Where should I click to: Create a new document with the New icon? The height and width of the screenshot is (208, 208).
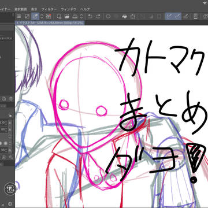tap(60, 16)
